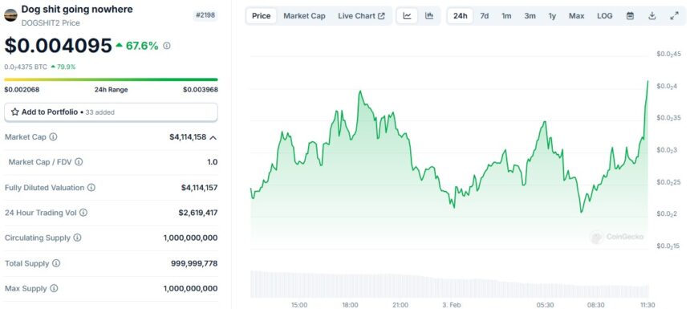Screen dimensions: 690x309
Task: Click the DOGSHIT2 Price subtitle
Action: 51,23
